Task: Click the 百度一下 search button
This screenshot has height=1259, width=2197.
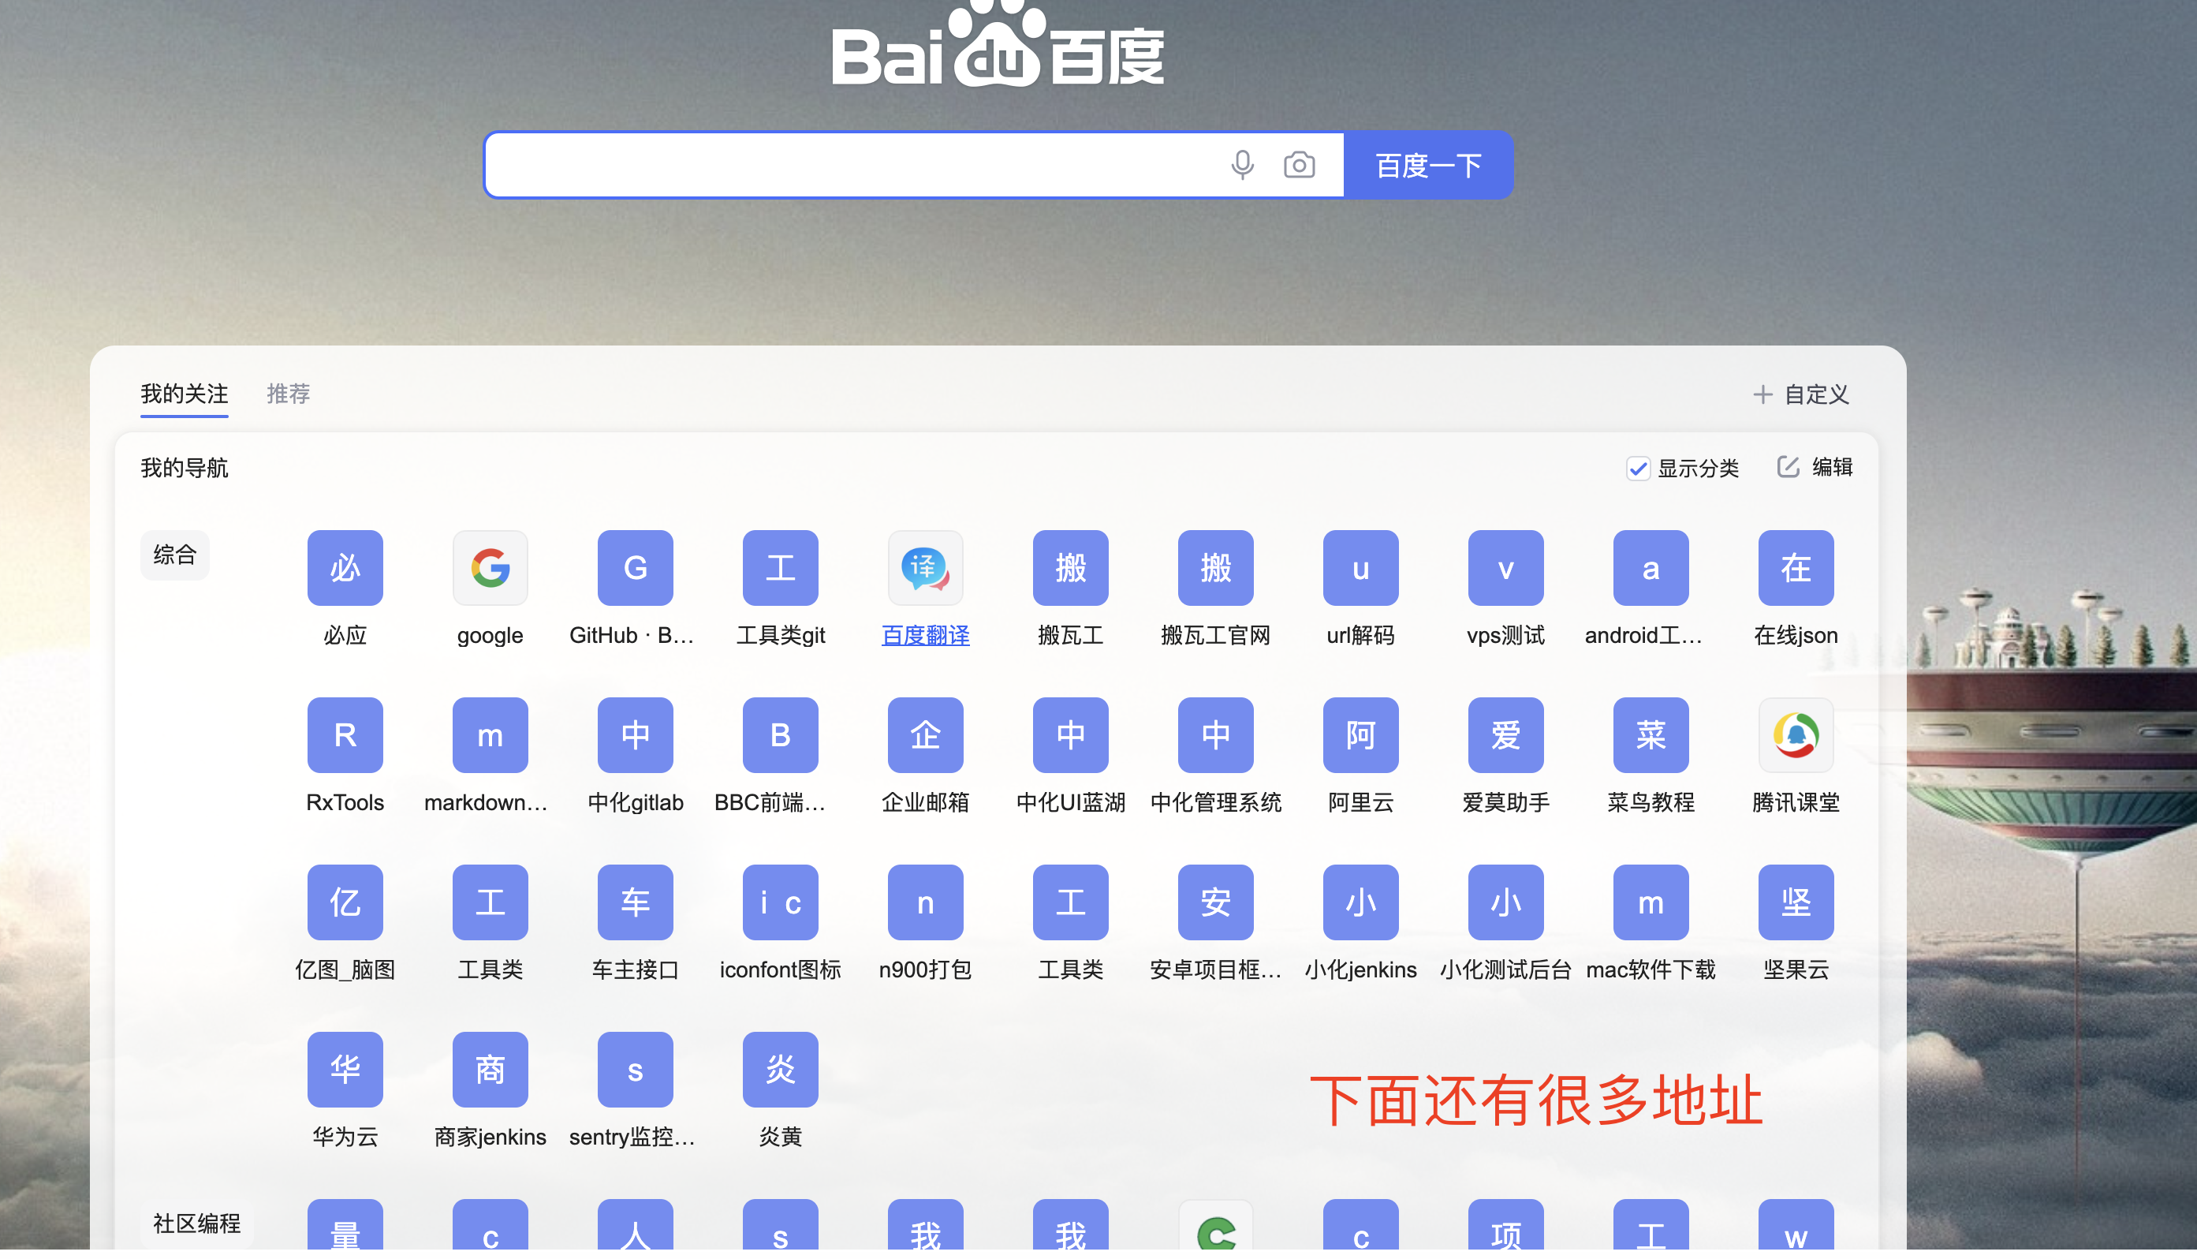Action: click(x=1428, y=165)
